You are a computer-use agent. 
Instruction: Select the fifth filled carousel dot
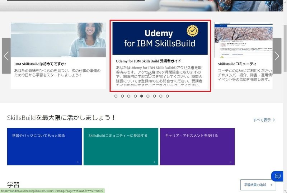click(x=141, y=96)
